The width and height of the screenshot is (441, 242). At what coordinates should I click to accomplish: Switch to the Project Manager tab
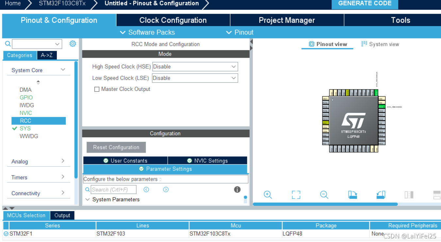click(x=287, y=20)
